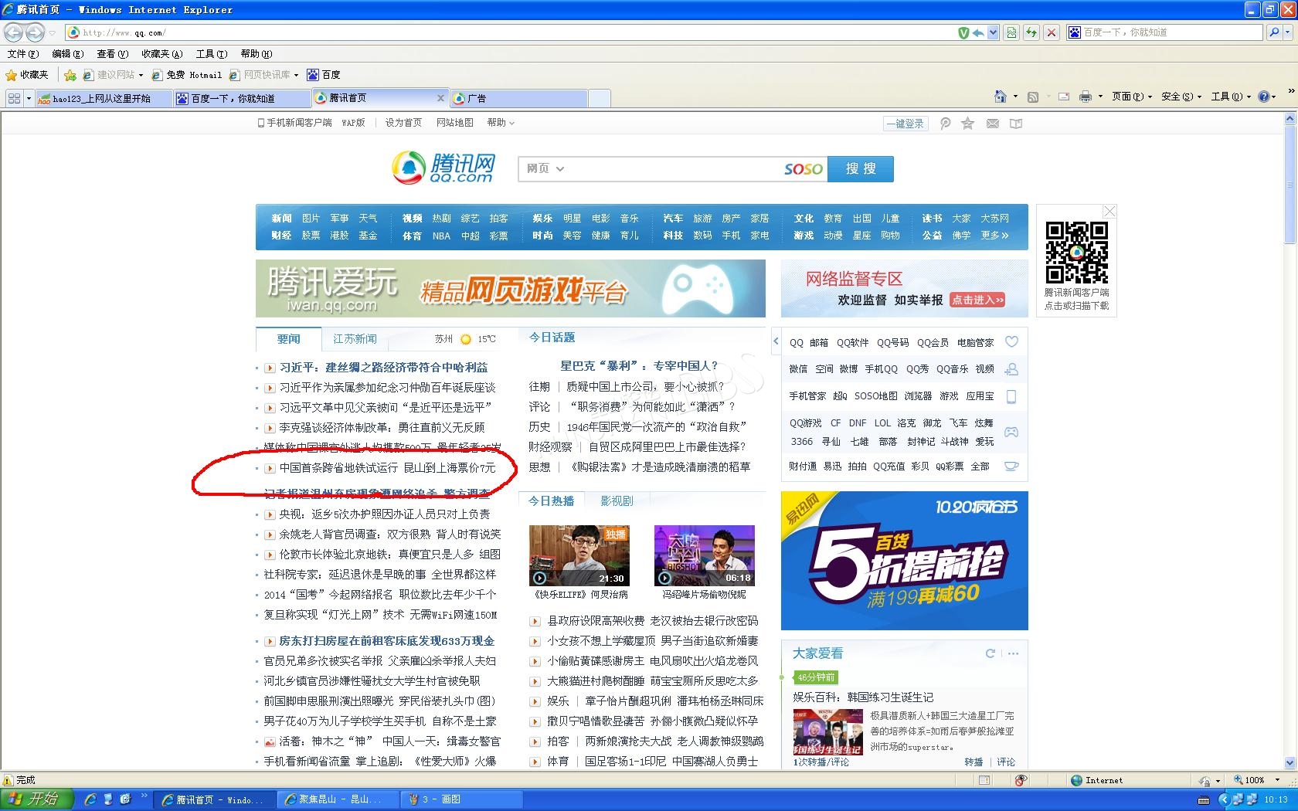Image resolution: width=1298 pixels, height=811 pixels.
Task: Switch to the hao123 browser tab
Action: pos(102,98)
